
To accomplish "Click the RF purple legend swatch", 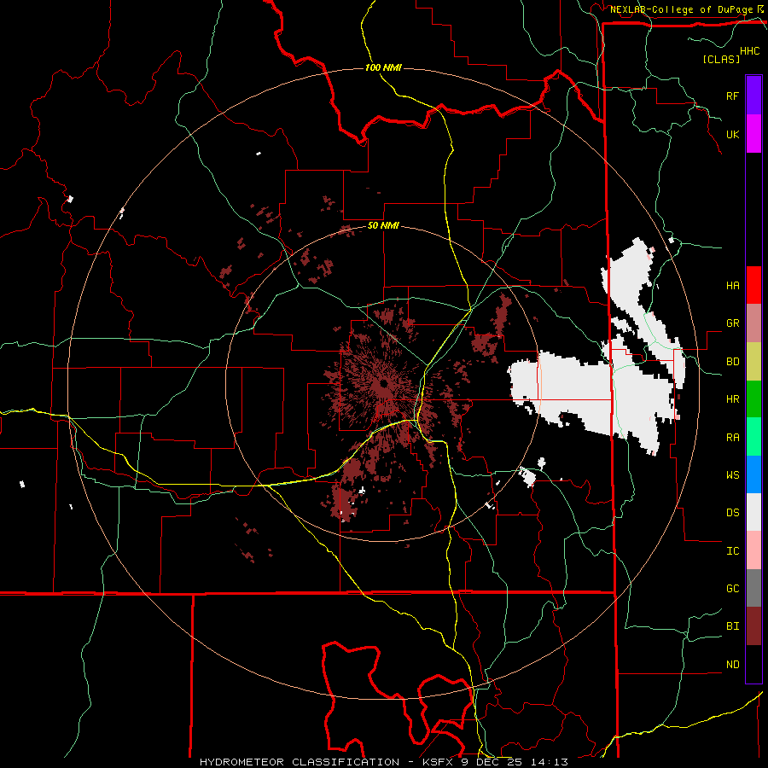I will pyautogui.click(x=753, y=96).
